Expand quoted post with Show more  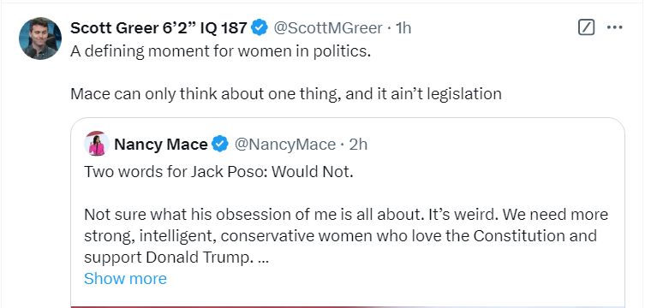[125, 279]
